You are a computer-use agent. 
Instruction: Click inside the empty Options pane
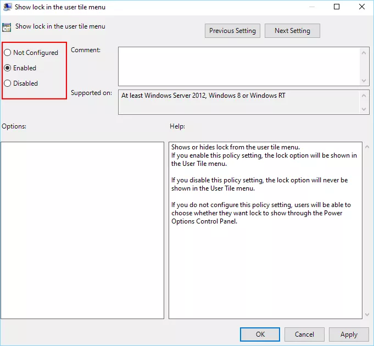(82, 230)
